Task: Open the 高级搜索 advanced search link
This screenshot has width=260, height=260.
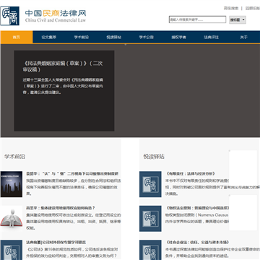Action: 231,9
